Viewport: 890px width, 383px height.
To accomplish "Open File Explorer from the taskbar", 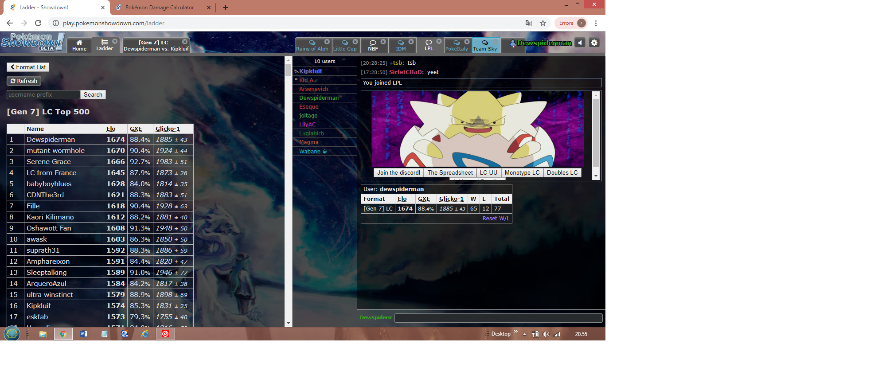I will pos(43,334).
